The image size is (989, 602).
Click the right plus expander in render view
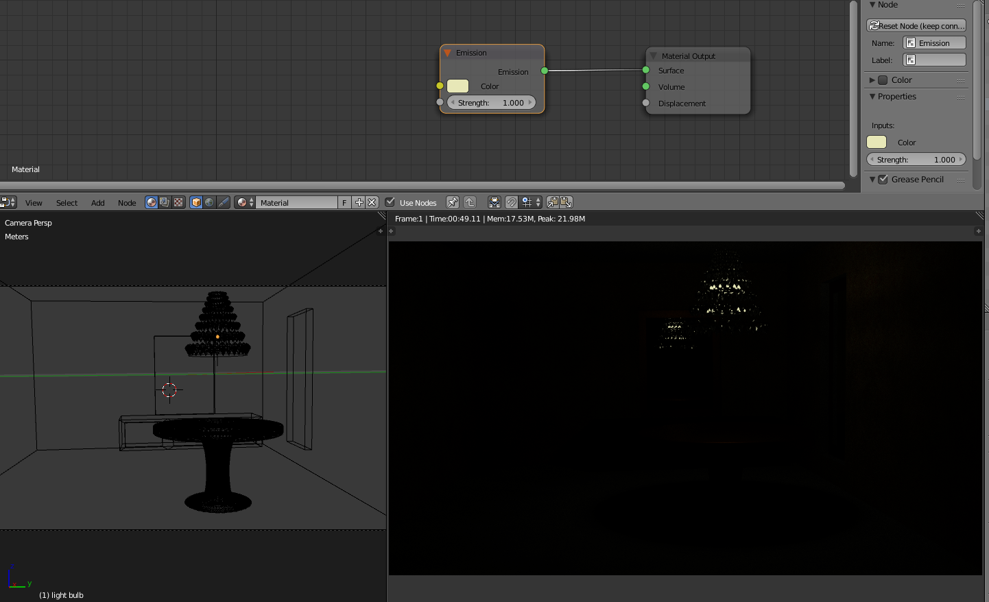pyautogui.click(x=978, y=231)
